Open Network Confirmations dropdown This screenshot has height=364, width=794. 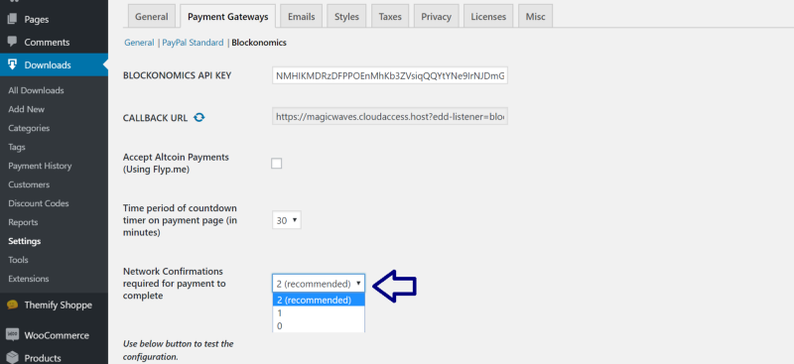tap(319, 284)
